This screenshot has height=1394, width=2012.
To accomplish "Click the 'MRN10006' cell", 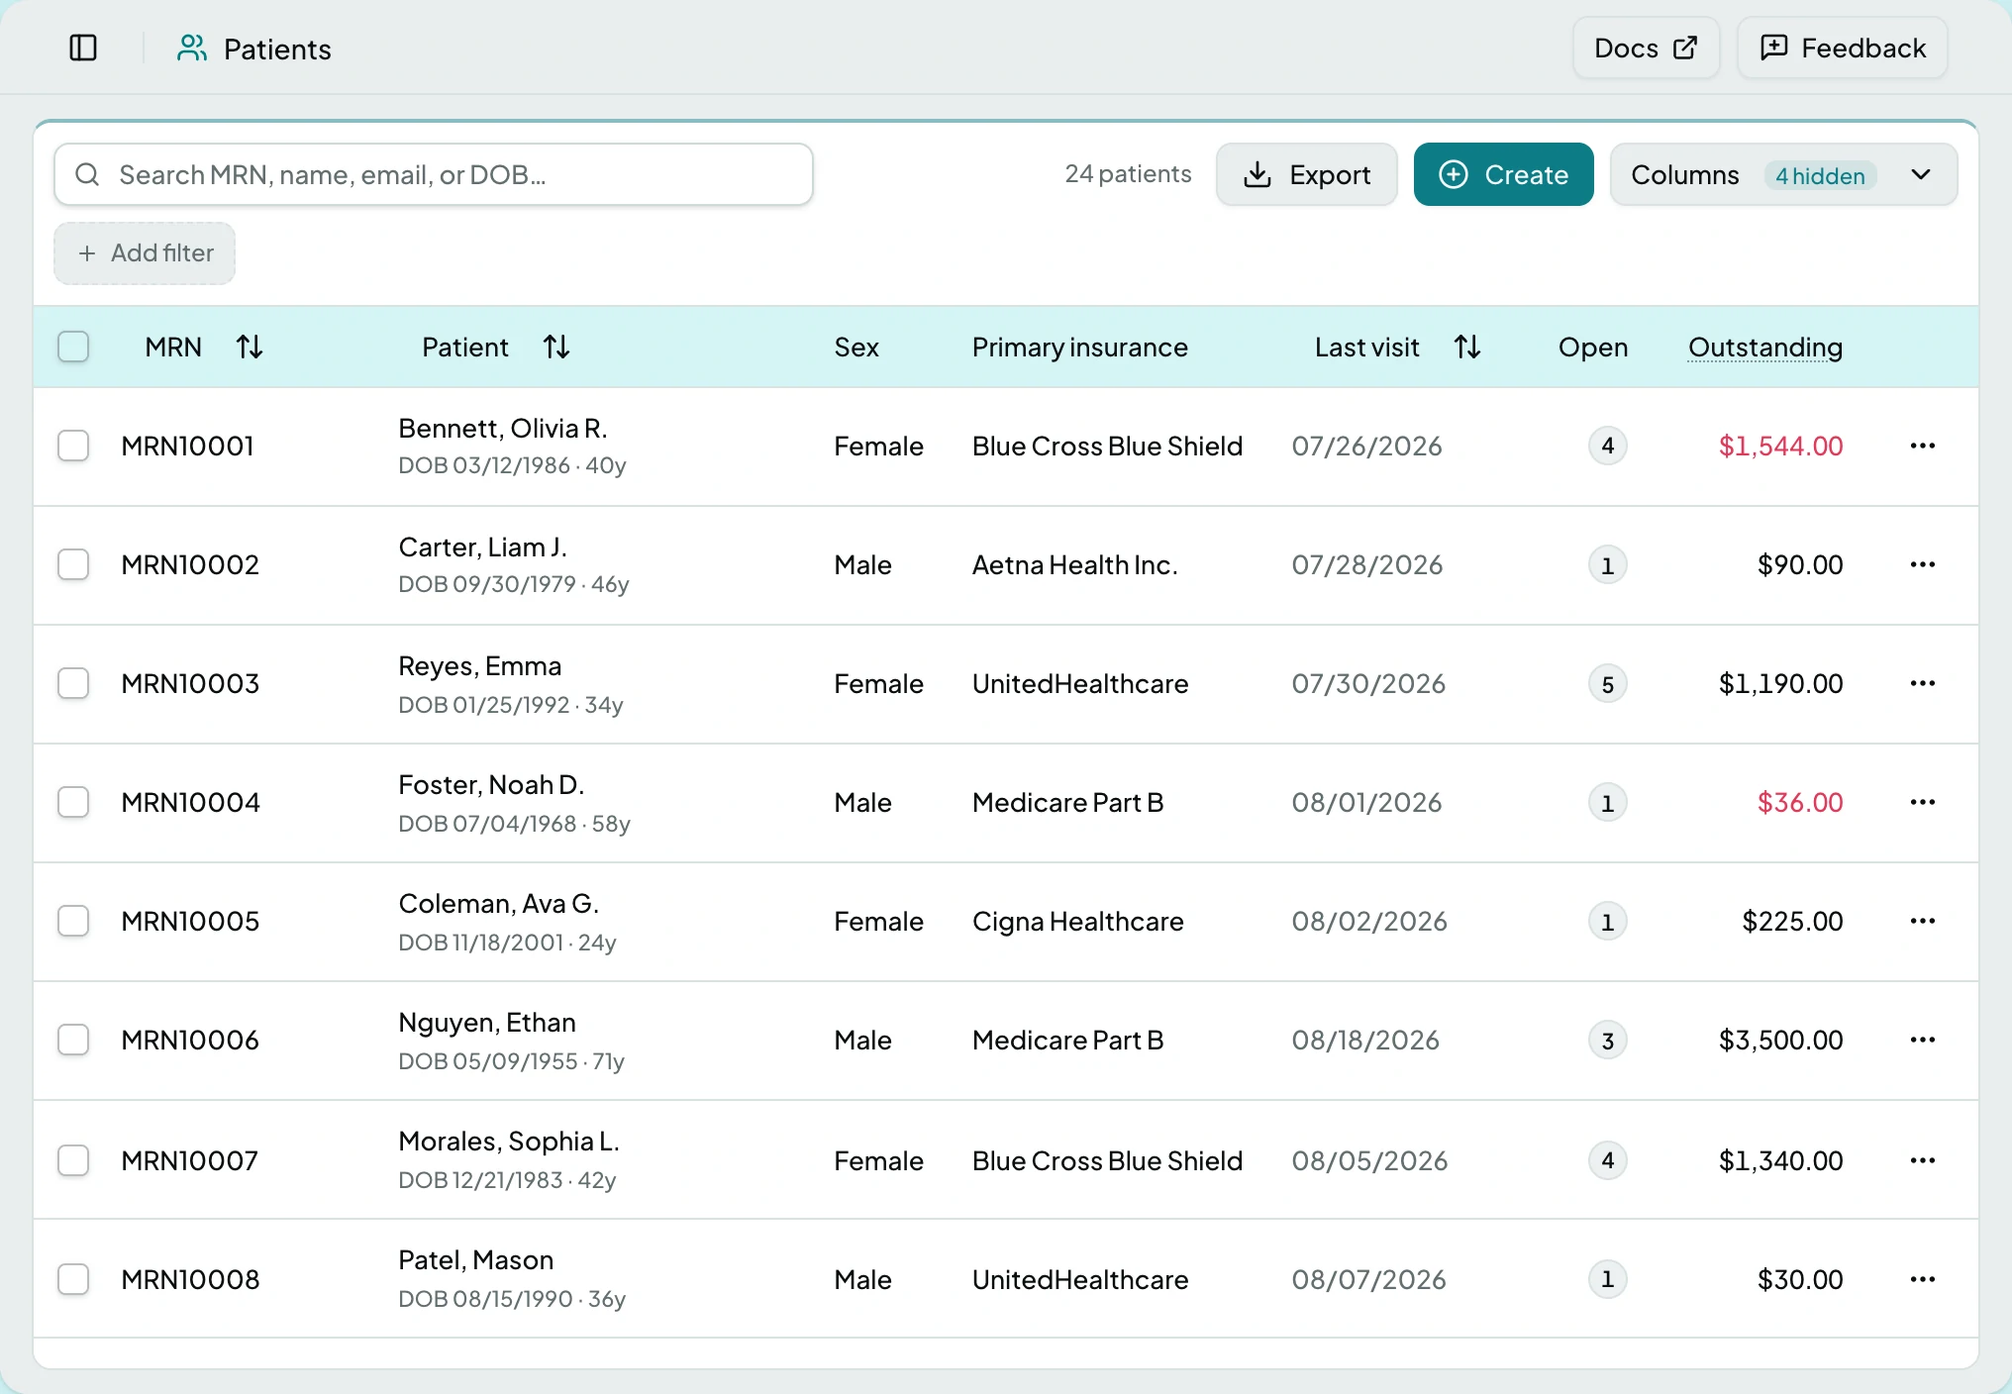I will pyautogui.click(x=190, y=1040).
